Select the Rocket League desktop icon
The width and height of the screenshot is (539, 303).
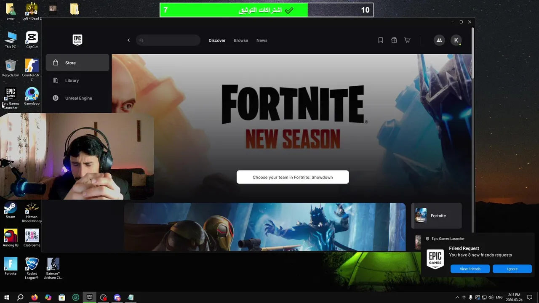pos(32,268)
